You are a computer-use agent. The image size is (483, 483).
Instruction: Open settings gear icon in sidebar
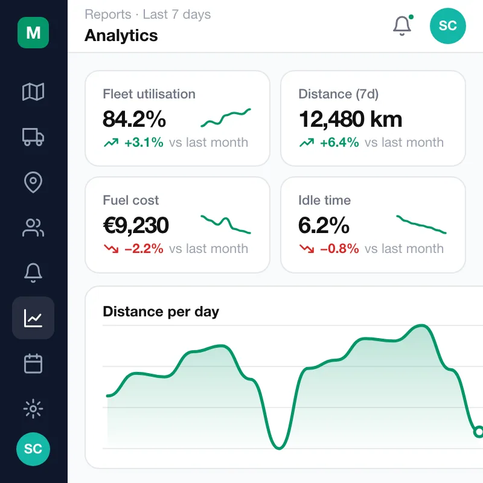[33, 409]
